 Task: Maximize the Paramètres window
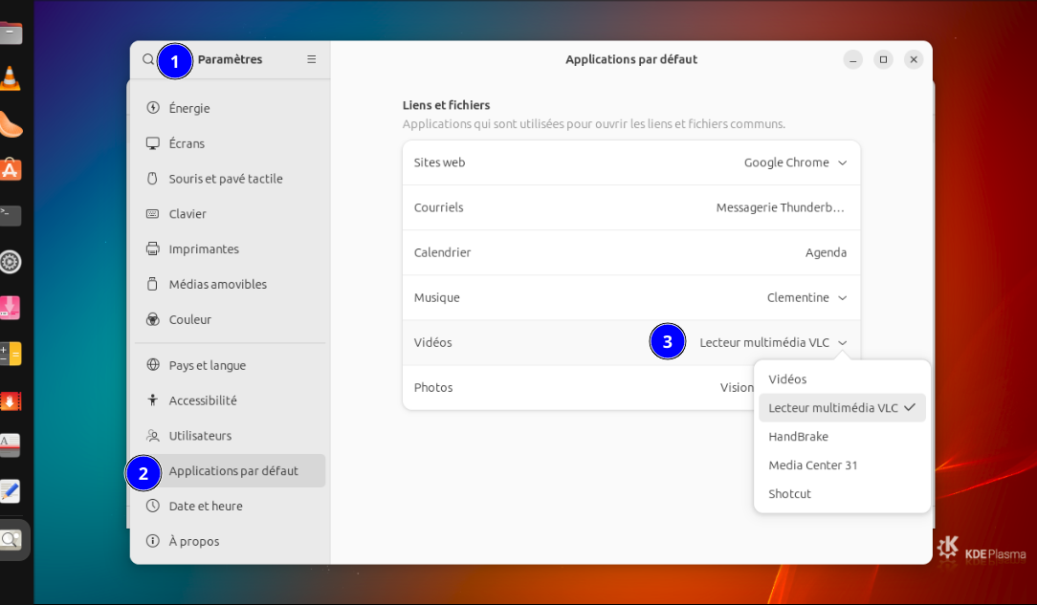[x=883, y=59]
